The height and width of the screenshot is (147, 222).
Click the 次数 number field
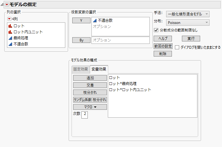pyautogui.click(x=84, y=115)
